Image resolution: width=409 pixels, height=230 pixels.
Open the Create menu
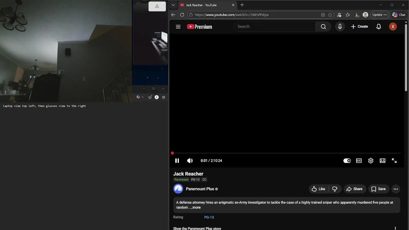(359, 27)
